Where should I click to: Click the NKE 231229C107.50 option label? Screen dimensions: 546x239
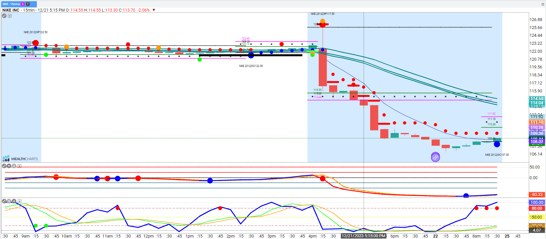[497, 155]
